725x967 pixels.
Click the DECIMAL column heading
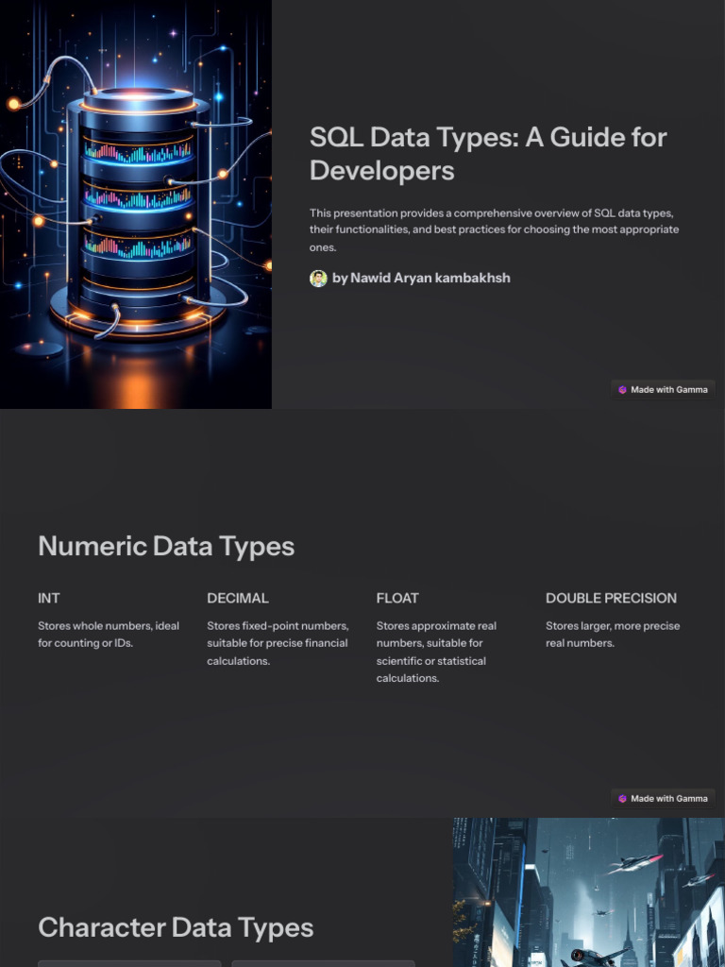click(238, 598)
